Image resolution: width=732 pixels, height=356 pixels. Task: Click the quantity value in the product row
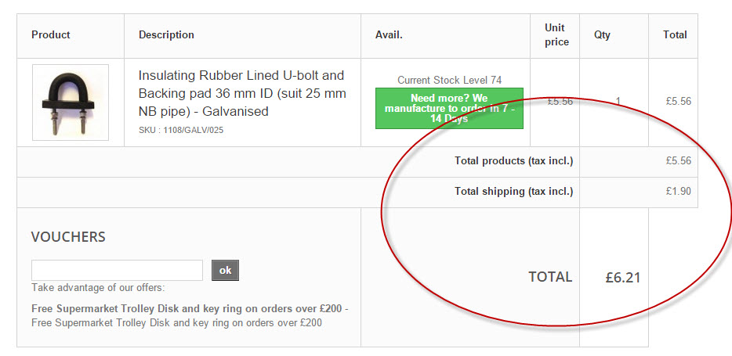[x=618, y=102]
